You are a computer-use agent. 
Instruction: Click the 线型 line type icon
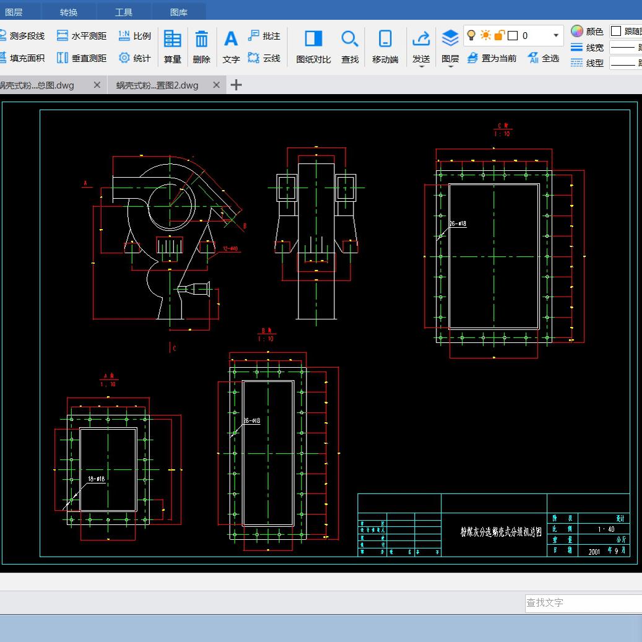click(576, 63)
